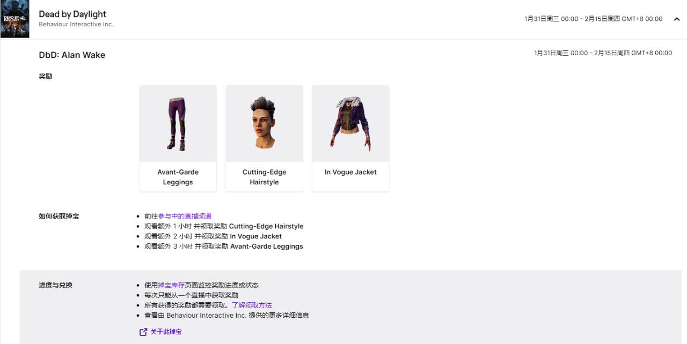The height and width of the screenshot is (344, 687).
Task: Click the Behaviour Interactive Inc. publisher name
Action: [x=76, y=24]
